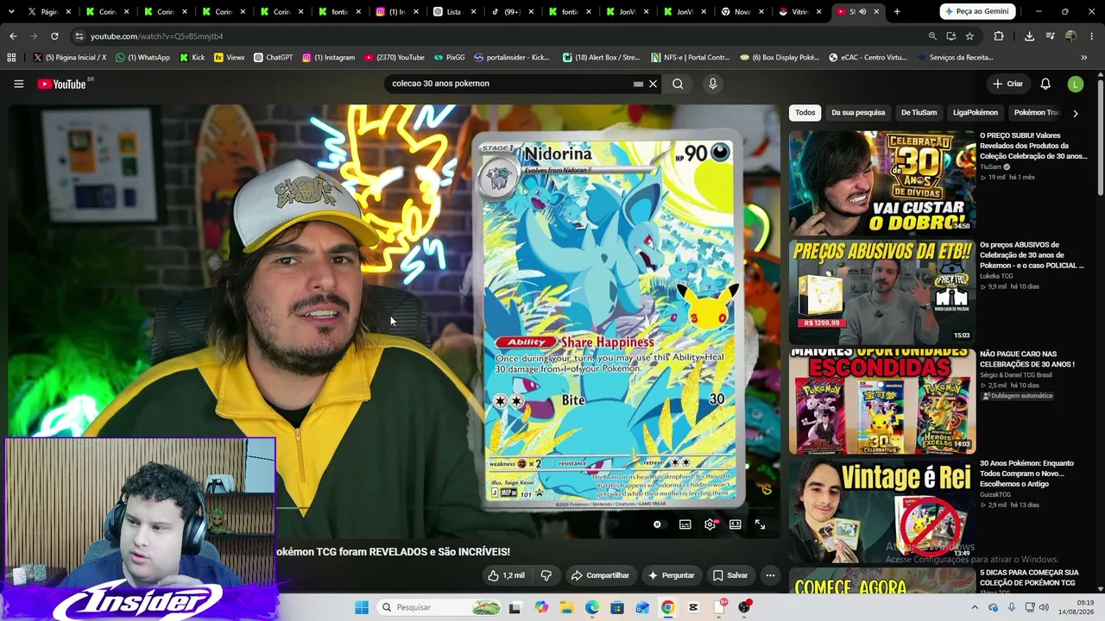The image size is (1105, 621).
Task: Open the WhatsApp bookmark
Action: pos(142,58)
